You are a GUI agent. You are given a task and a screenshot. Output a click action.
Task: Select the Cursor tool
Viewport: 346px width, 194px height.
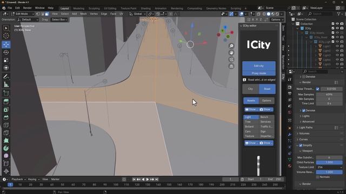[x=6, y=36]
